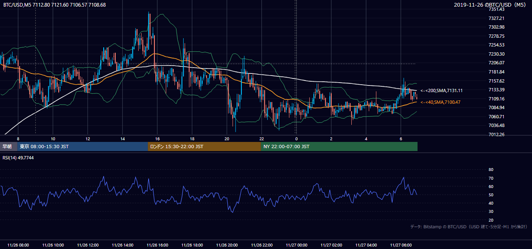Click hour label 14 under price chart
The width and height of the screenshot is (532, 249).
pyautogui.click(x=122, y=139)
